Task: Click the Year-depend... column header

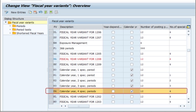Action: tap(113, 27)
